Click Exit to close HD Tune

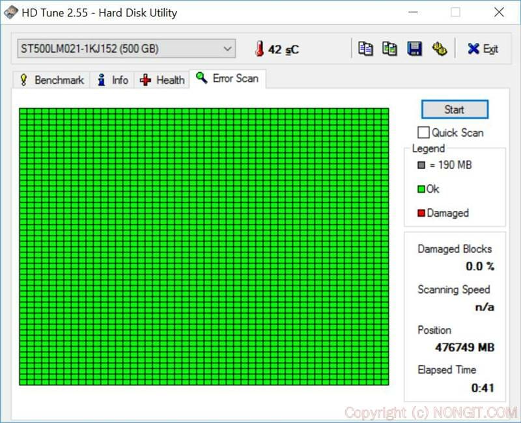click(483, 48)
